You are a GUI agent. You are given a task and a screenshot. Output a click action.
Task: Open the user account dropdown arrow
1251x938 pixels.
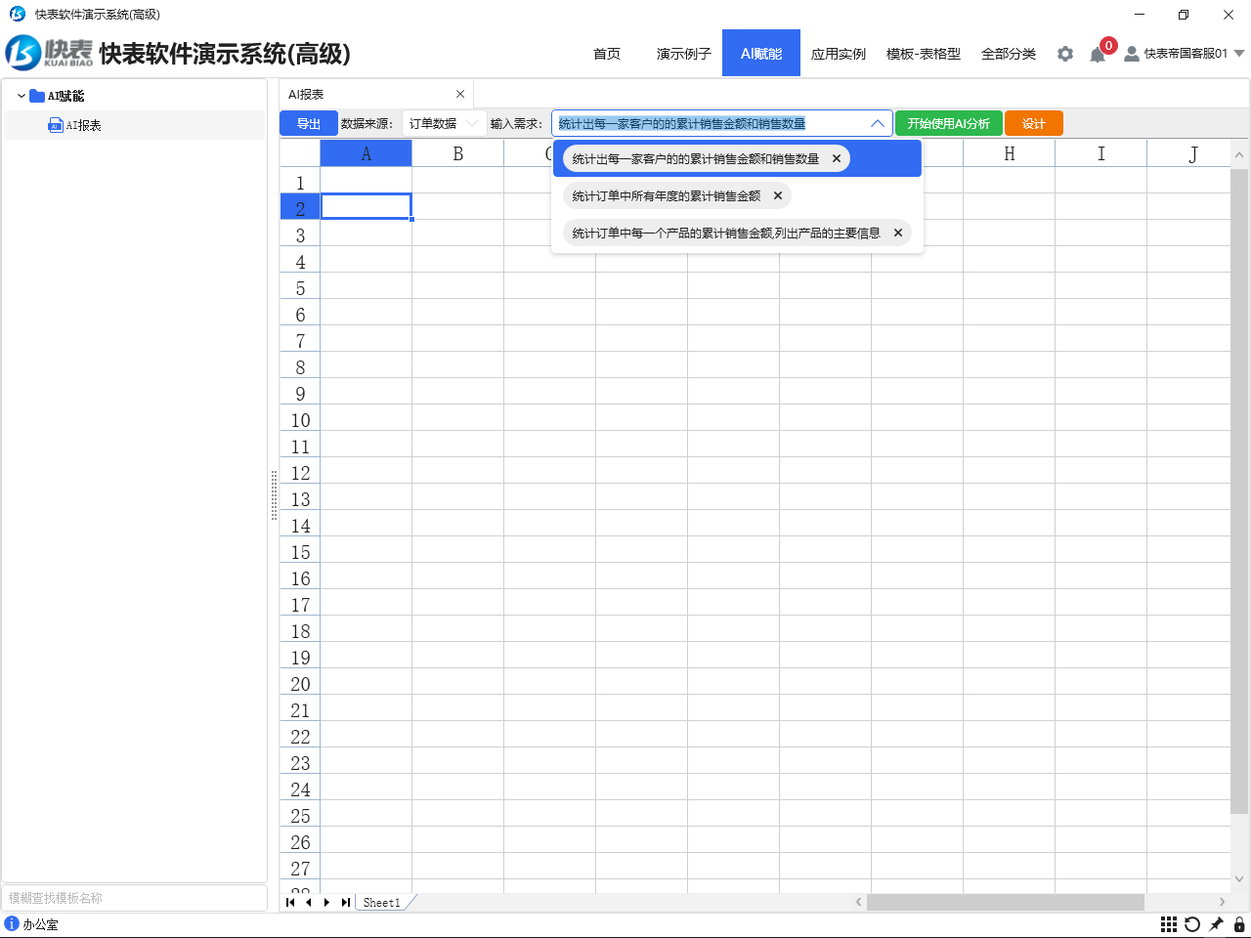click(1239, 54)
